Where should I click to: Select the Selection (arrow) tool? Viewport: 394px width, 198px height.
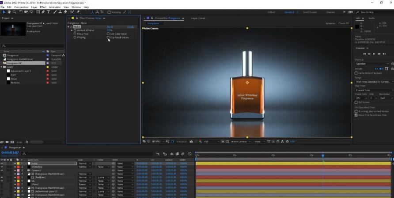pyautogui.click(x=4, y=12)
